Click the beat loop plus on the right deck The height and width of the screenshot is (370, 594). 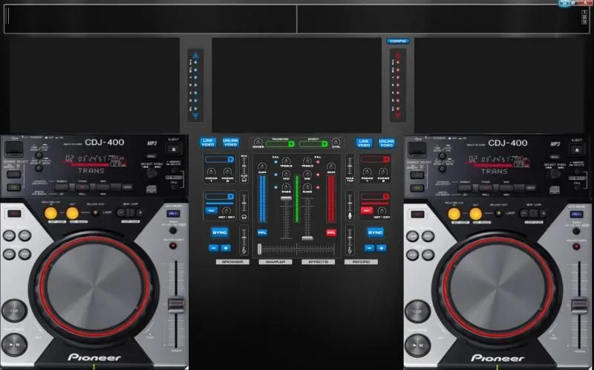pyautogui.click(x=543, y=213)
